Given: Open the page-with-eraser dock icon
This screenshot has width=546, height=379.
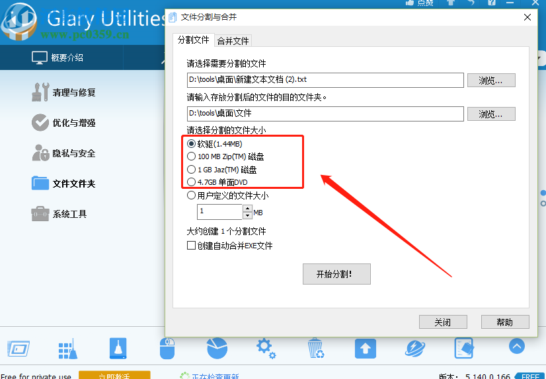Looking at the screenshot, I should 464,349.
